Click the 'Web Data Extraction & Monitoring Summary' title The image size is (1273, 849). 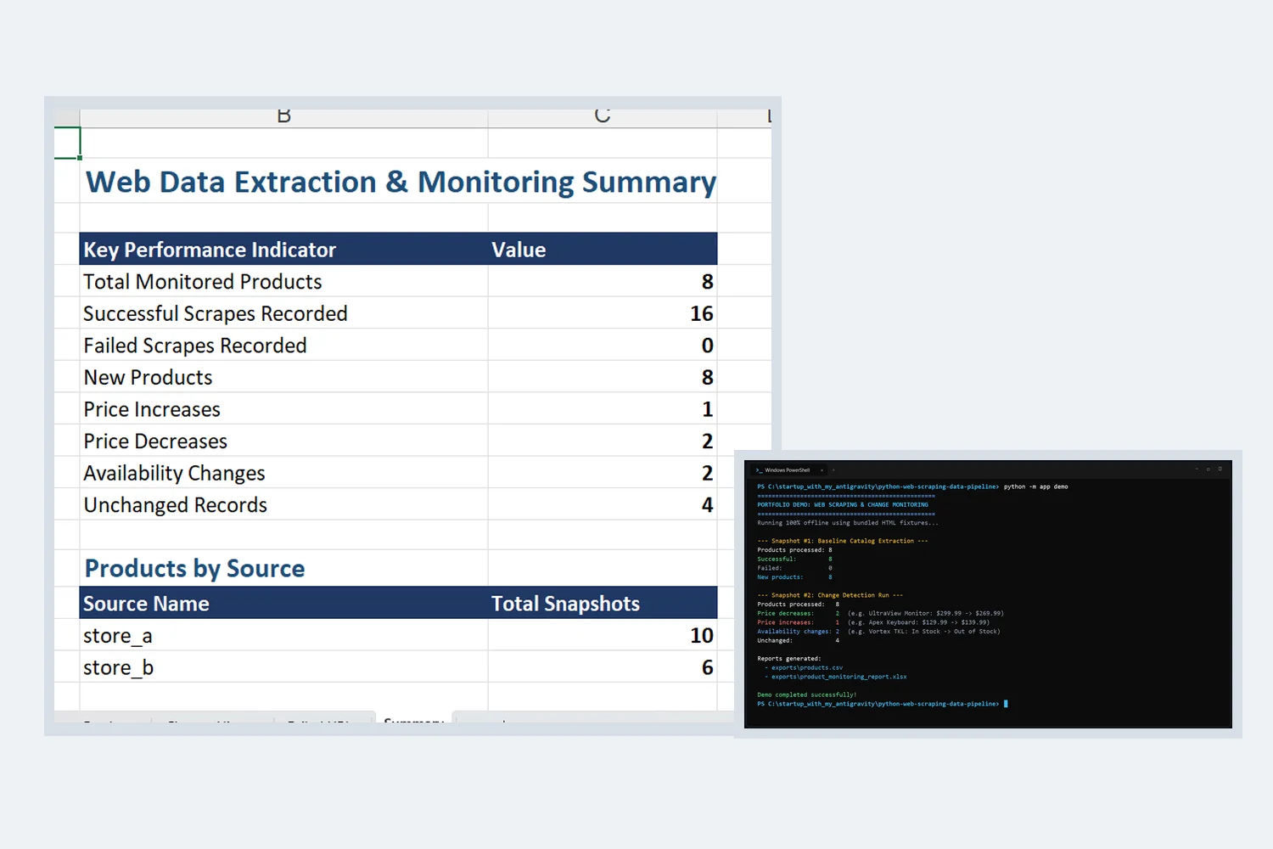tap(401, 182)
